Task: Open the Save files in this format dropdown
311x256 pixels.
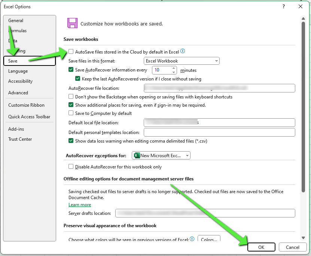Action: [x=182, y=61]
